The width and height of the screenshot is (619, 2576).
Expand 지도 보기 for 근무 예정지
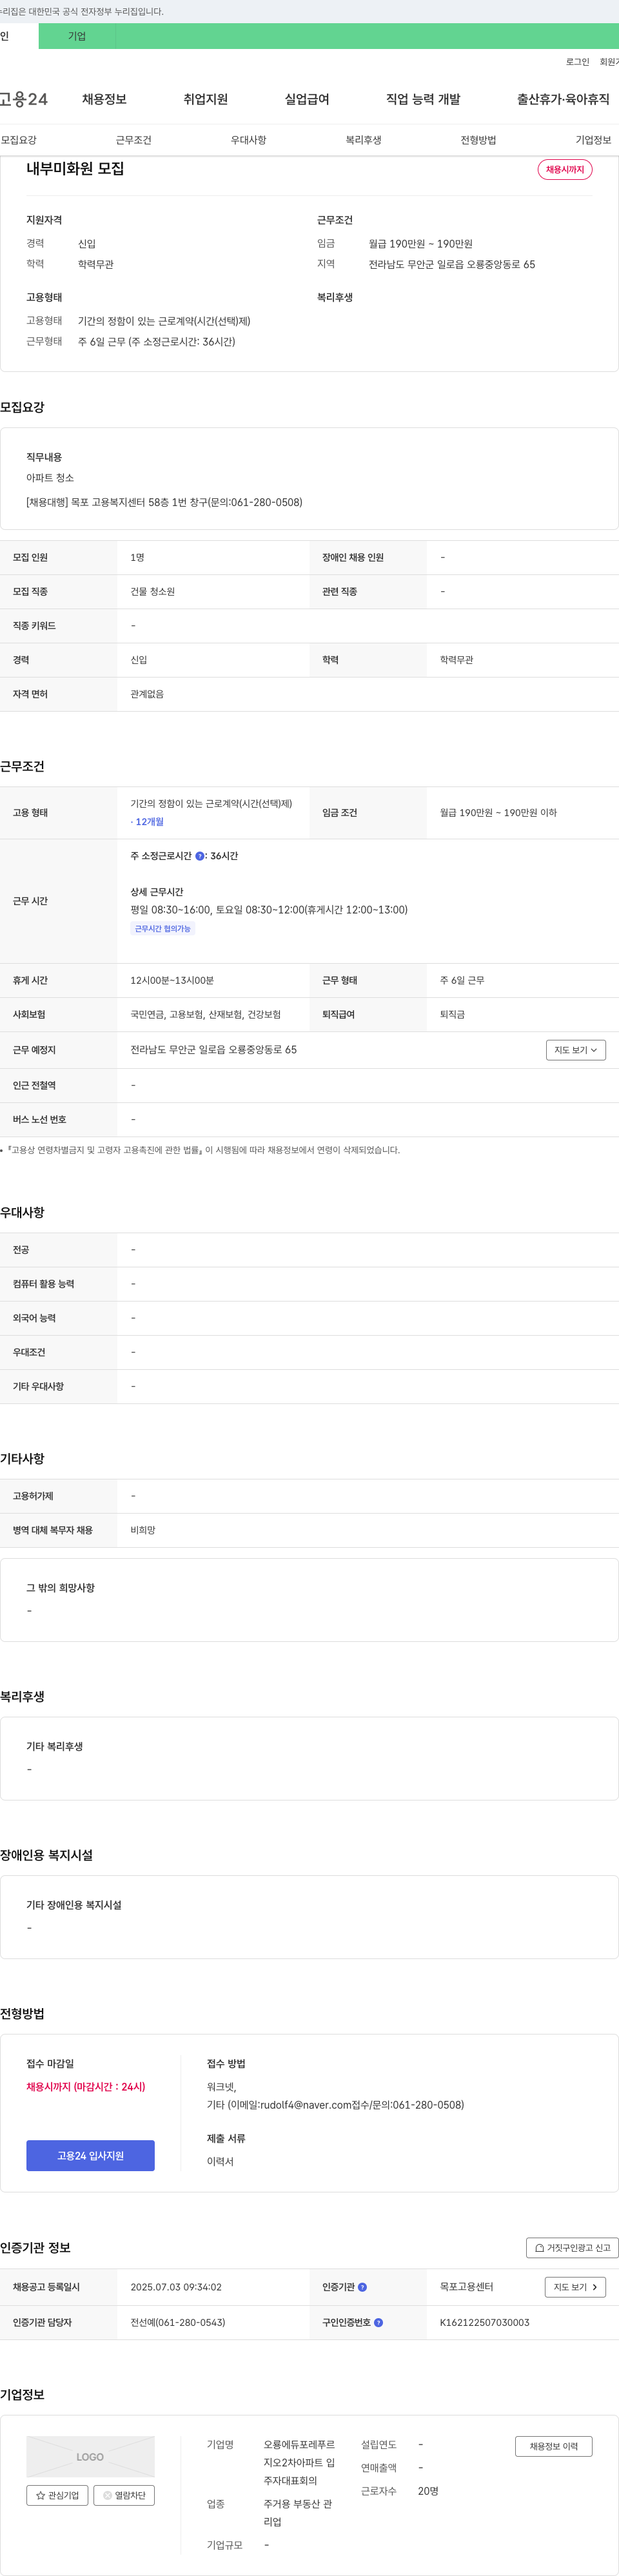click(576, 1050)
